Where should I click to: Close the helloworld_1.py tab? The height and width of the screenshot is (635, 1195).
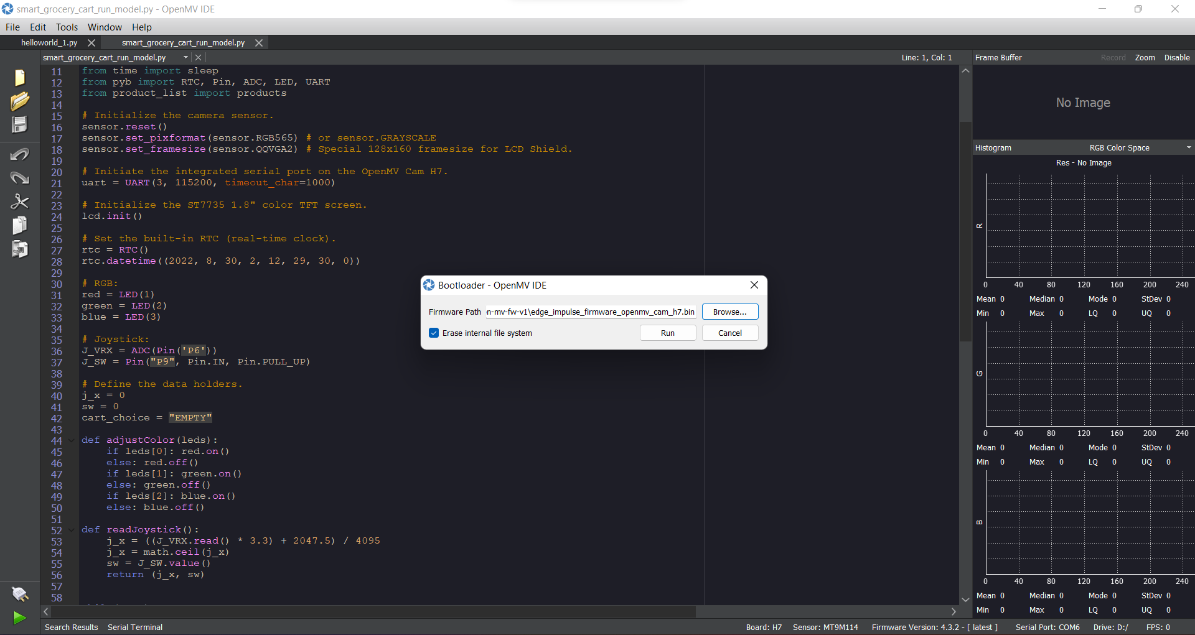[91, 43]
